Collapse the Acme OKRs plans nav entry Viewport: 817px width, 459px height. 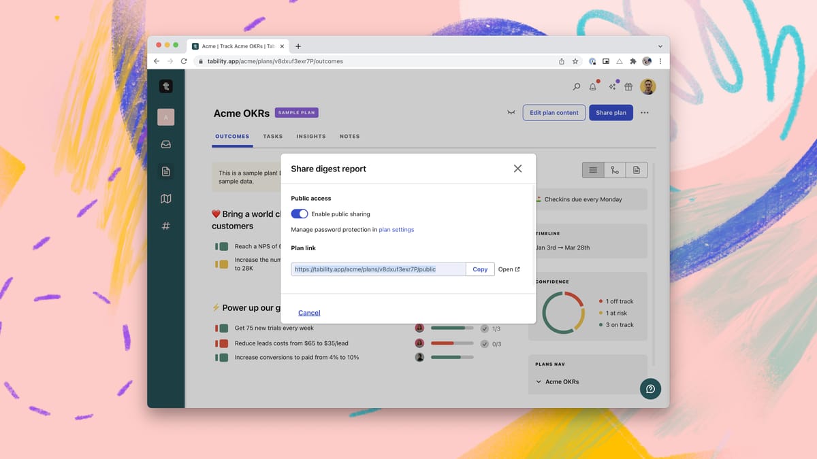[x=540, y=381]
